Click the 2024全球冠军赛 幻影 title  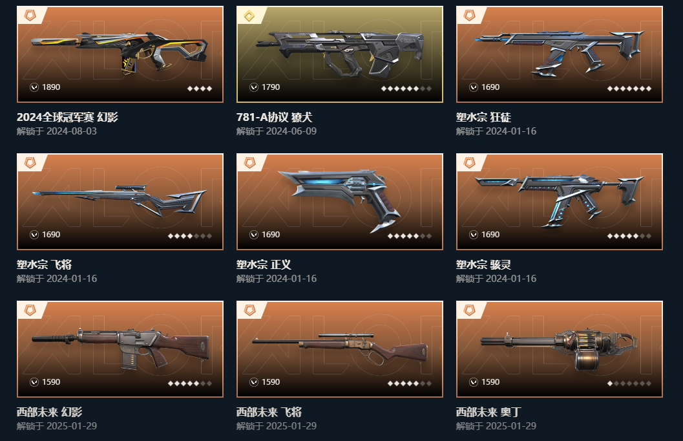coord(67,117)
